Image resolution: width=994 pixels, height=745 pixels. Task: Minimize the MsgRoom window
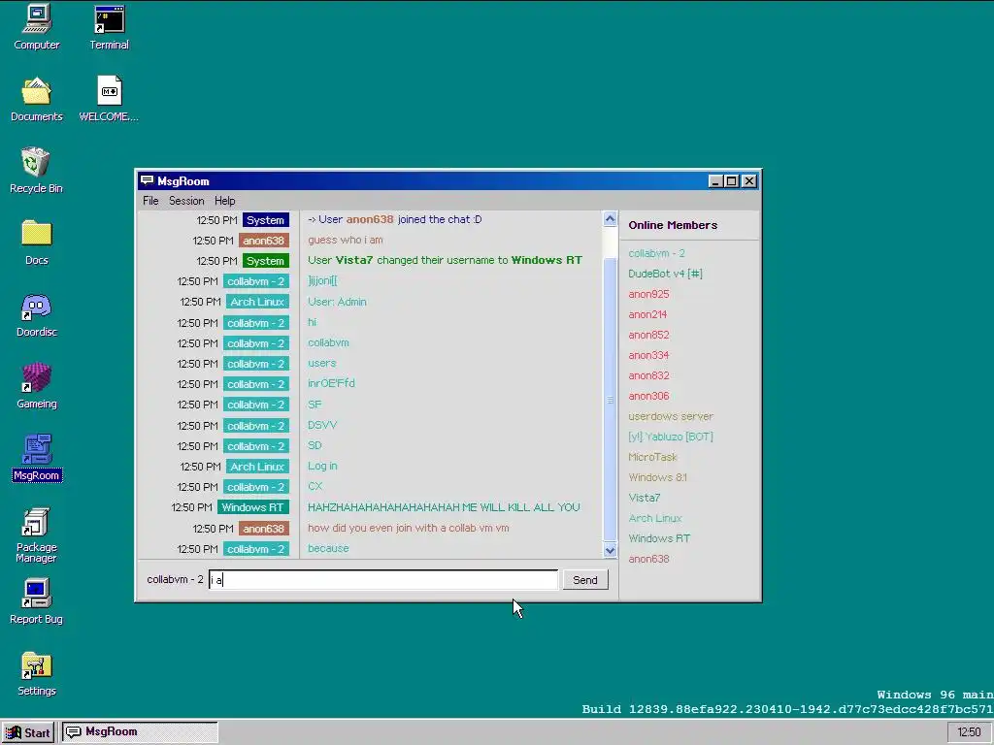715,181
